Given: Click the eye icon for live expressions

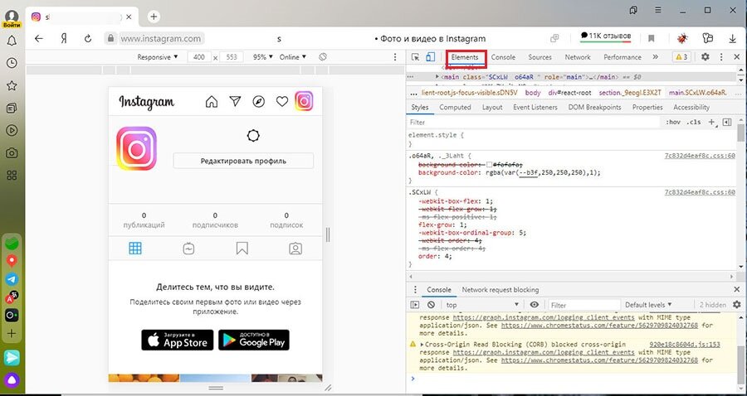Looking at the screenshot, I should pos(535,305).
